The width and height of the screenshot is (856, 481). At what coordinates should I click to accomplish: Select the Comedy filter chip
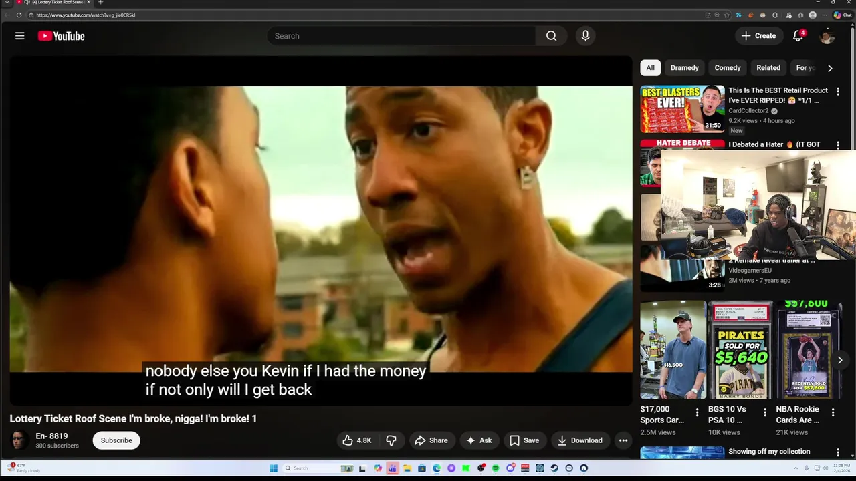(x=728, y=68)
